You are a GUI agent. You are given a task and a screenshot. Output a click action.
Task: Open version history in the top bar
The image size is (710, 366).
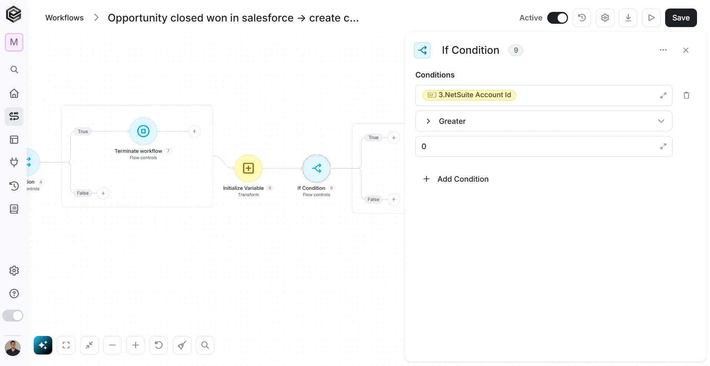[x=582, y=18]
